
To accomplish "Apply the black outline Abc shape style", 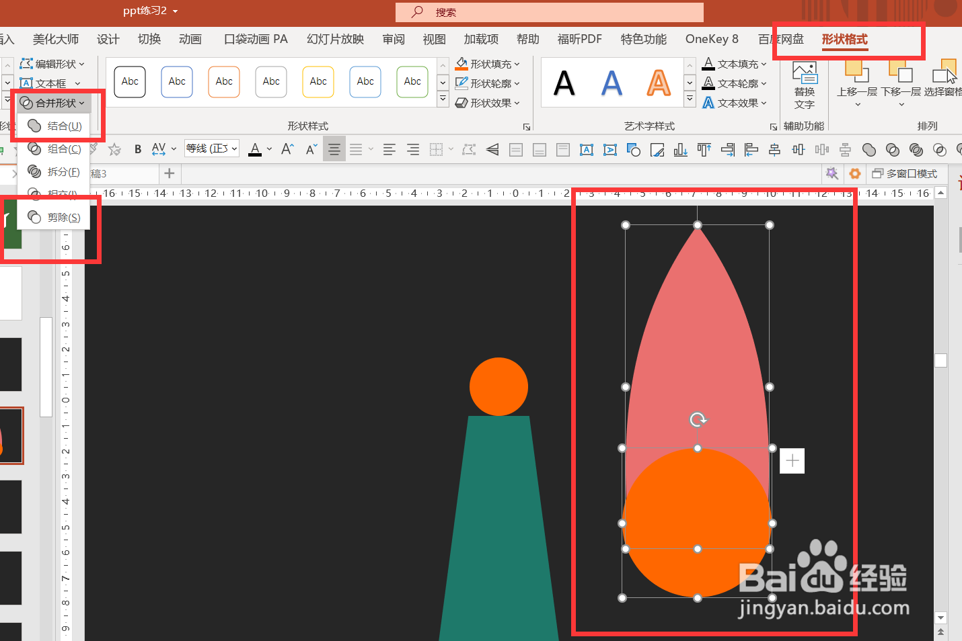I will (x=130, y=82).
